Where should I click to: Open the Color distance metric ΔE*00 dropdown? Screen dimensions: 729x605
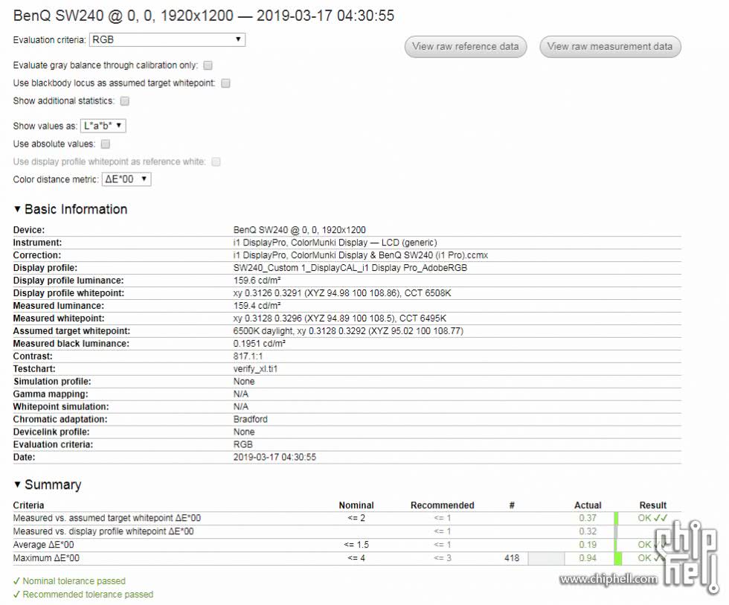click(126, 179)
